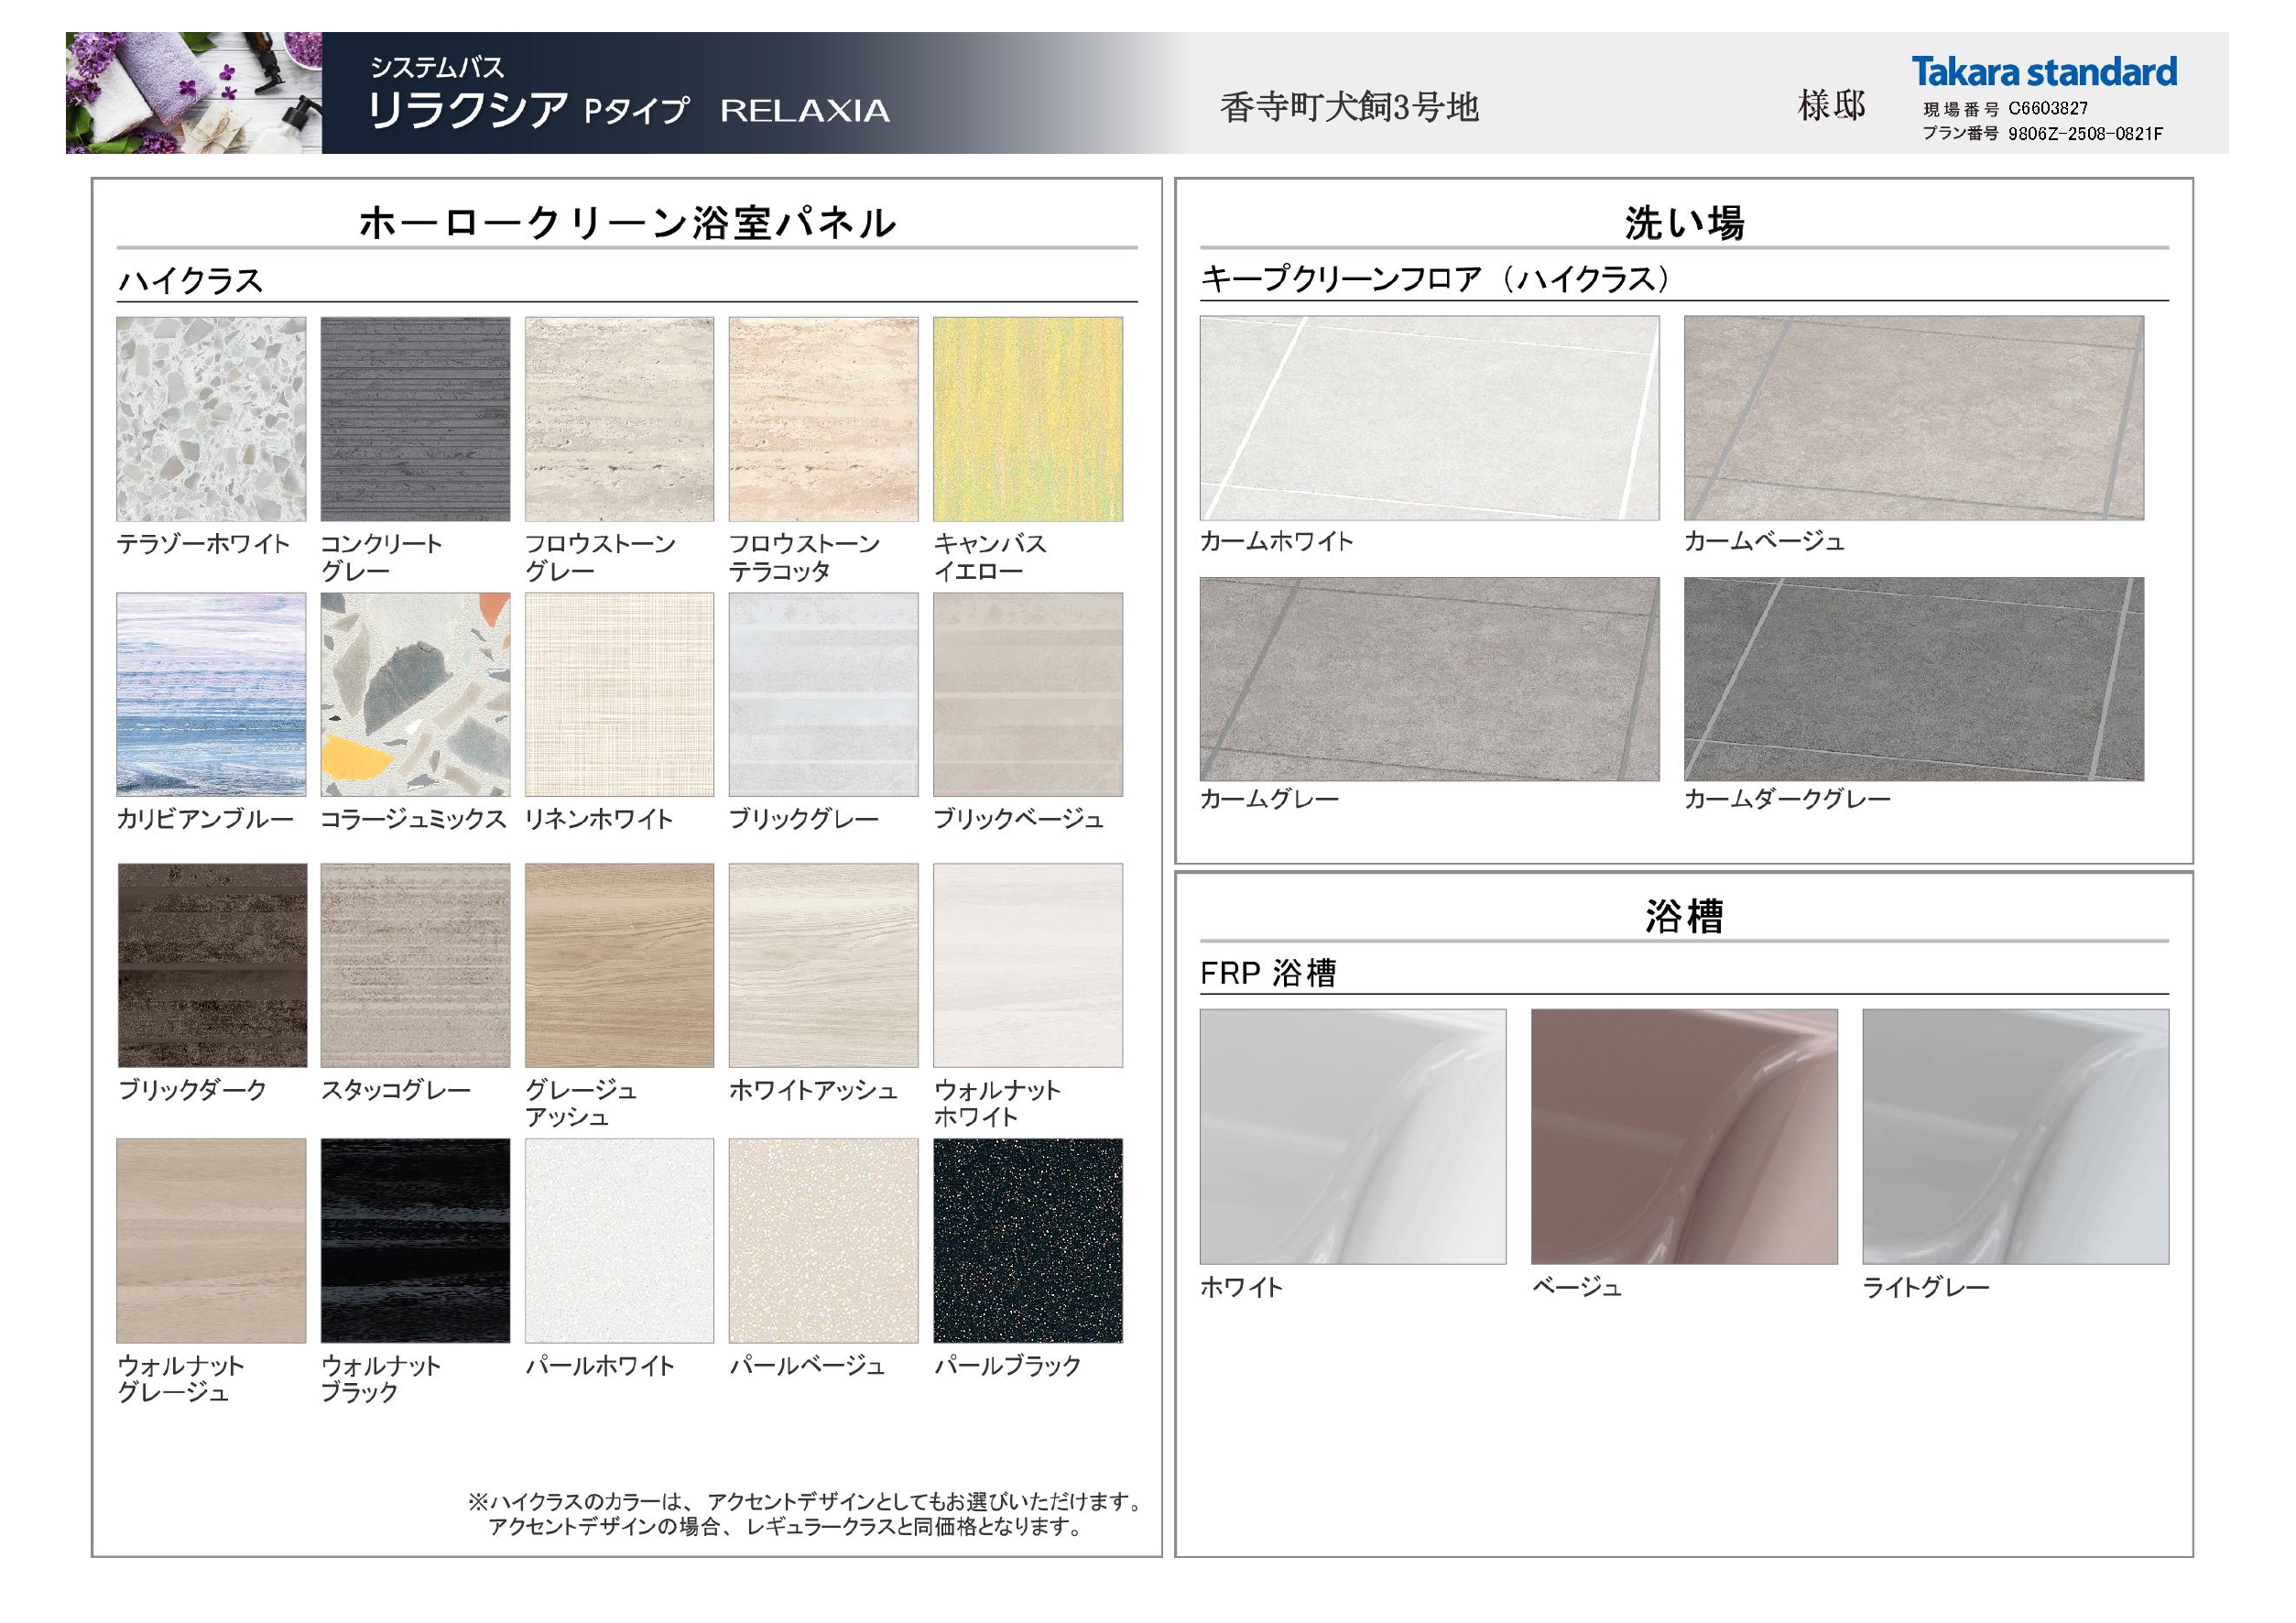The image size is (2296, 1623).
Task: Select the ブリックダーク panel sample
Action: click(x=211, y=965)
